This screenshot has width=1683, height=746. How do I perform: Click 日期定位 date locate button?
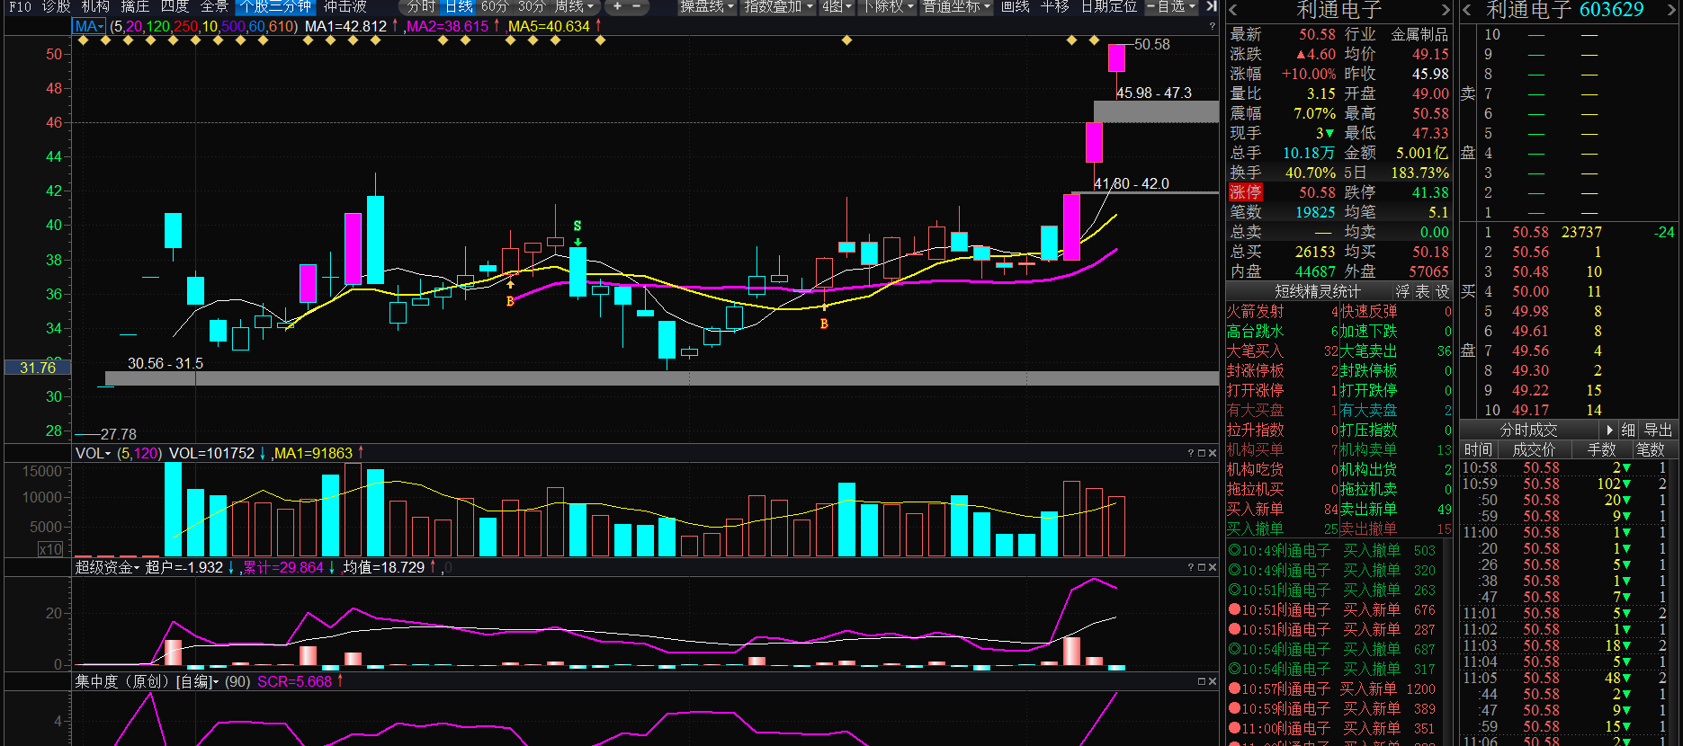click(1108, 6)
